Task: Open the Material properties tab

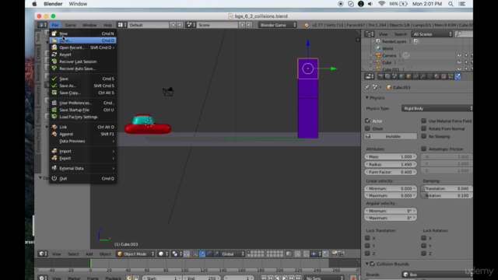Action: 437,76
